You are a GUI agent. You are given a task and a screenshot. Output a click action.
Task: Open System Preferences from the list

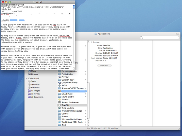pyautogui.click(x=70, y=102)
